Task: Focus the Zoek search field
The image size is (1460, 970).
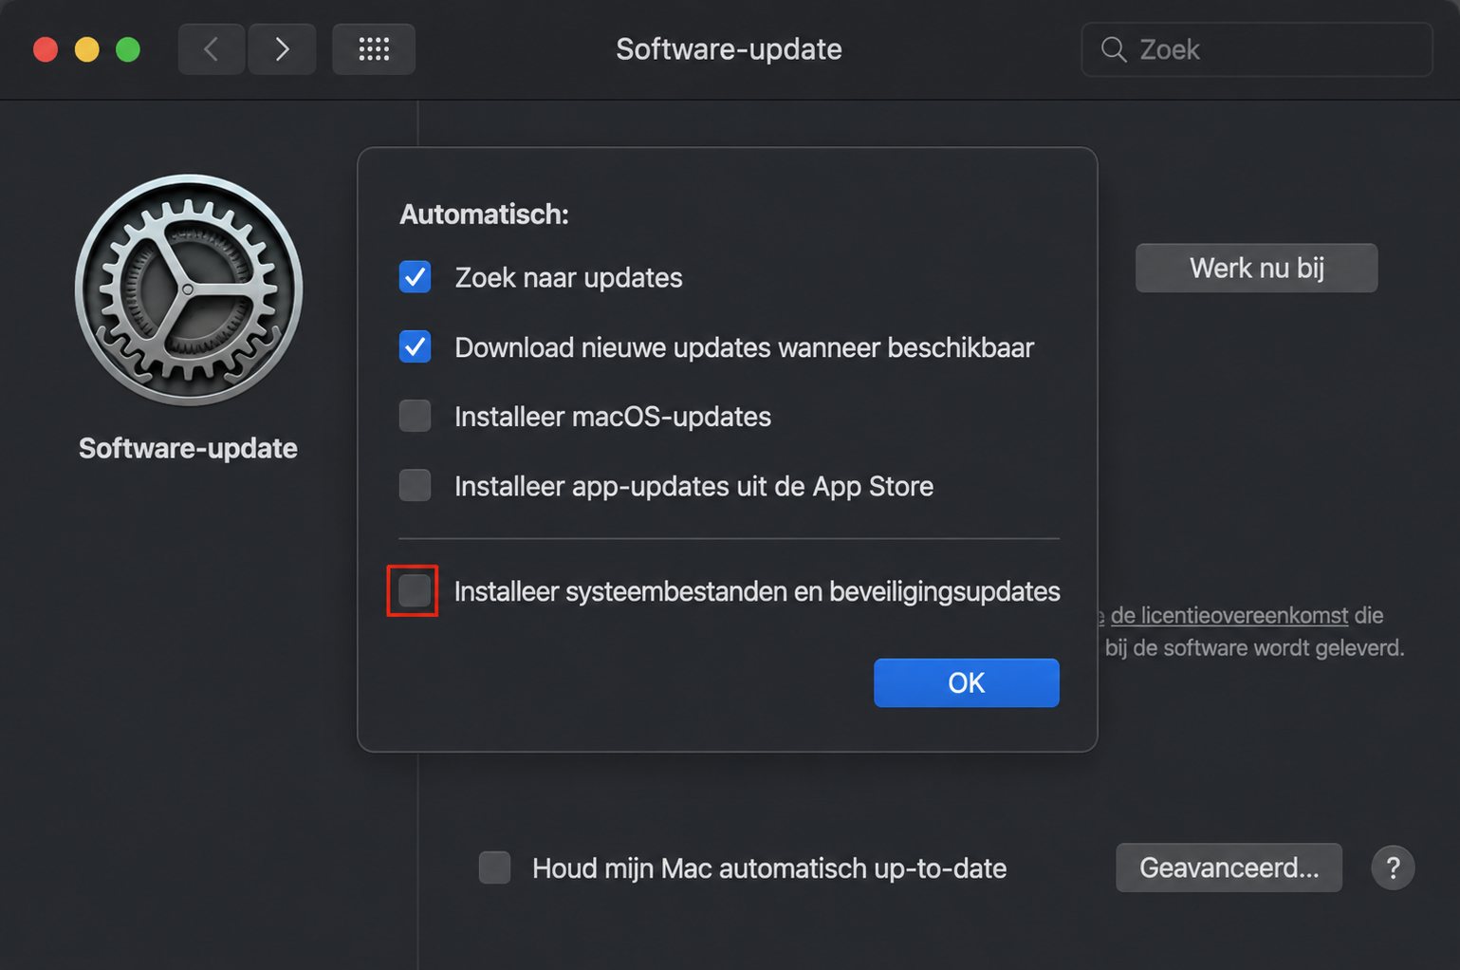Action: tap(1256, 49)
